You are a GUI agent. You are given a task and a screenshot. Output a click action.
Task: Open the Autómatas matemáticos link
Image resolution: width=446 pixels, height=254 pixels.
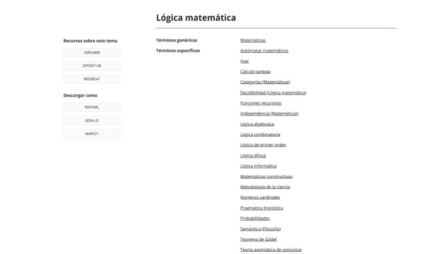tap(264, 50)
